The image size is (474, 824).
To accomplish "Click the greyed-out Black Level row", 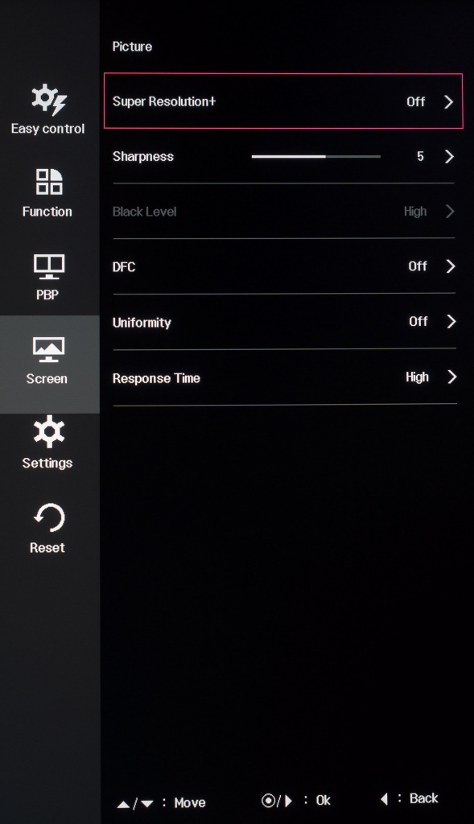I will point(284,212).
